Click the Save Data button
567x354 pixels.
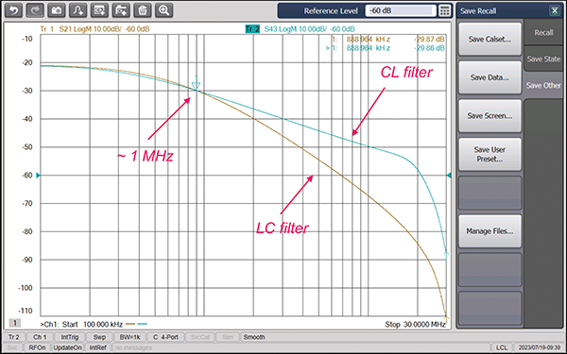coord(490,77)
